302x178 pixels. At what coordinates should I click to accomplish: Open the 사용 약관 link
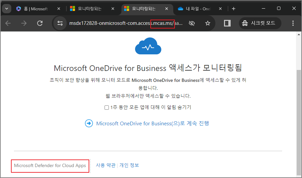pos(106,165)
